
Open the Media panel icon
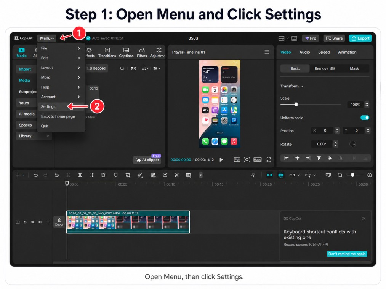point(21,52)
